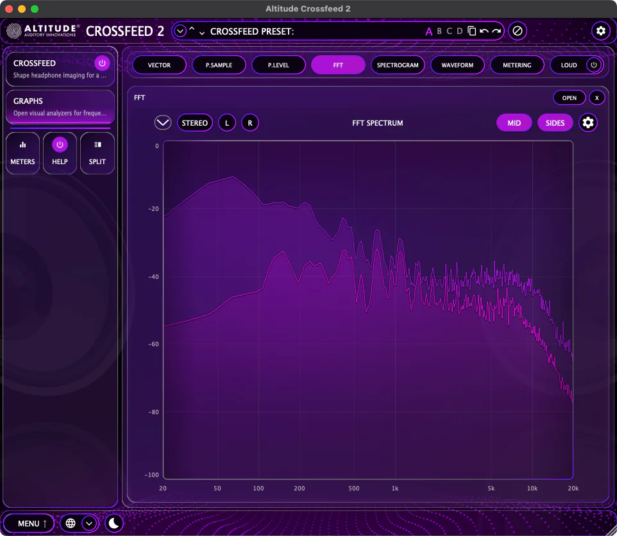Click the -40 dB axis label

coord(153,276)
